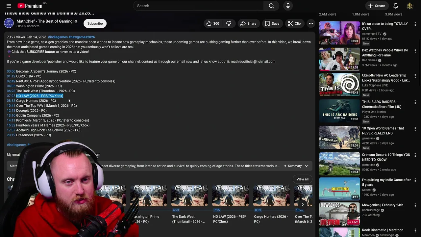The image size is (421, 237).
Task: Jump to timestamp 12:13 Decrepit
Action: (x=11, y=111)
